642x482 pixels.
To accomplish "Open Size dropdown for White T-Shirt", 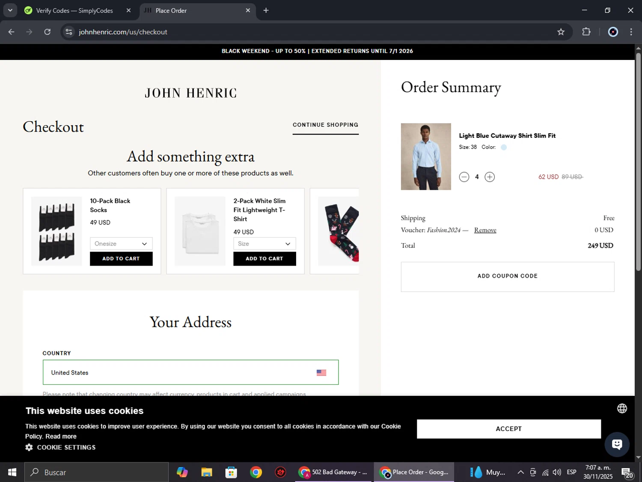I will (x=265, y=243).
